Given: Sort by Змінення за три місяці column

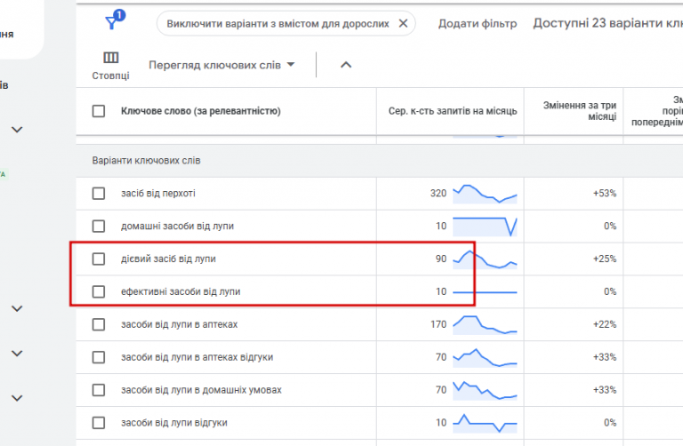Looking at the screenshot, I should [580, 111].
